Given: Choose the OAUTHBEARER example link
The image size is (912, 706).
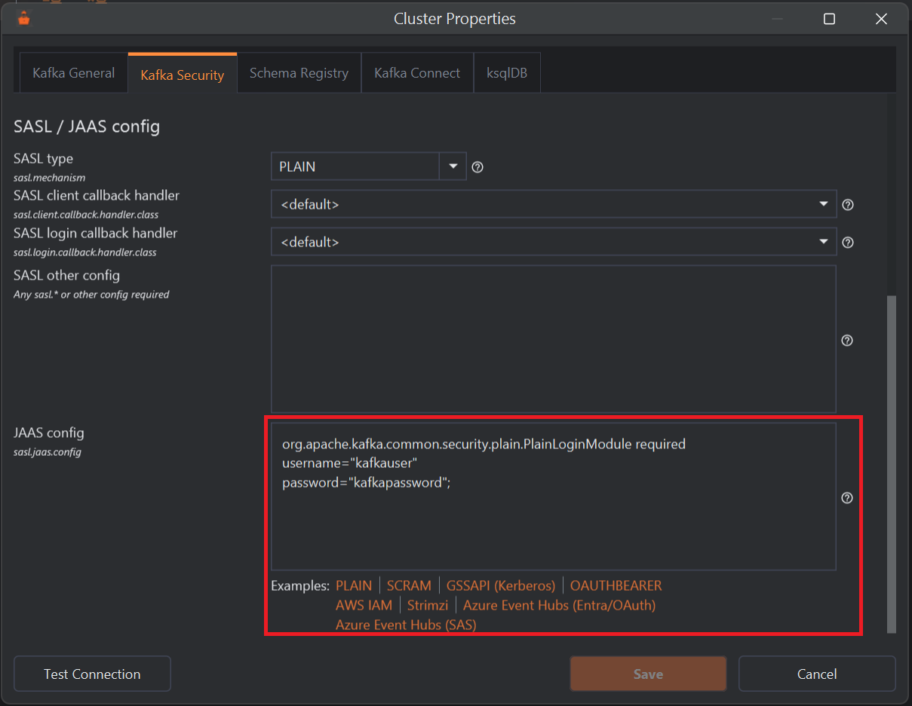Looking at the screenshot, I should pos(616,585).
